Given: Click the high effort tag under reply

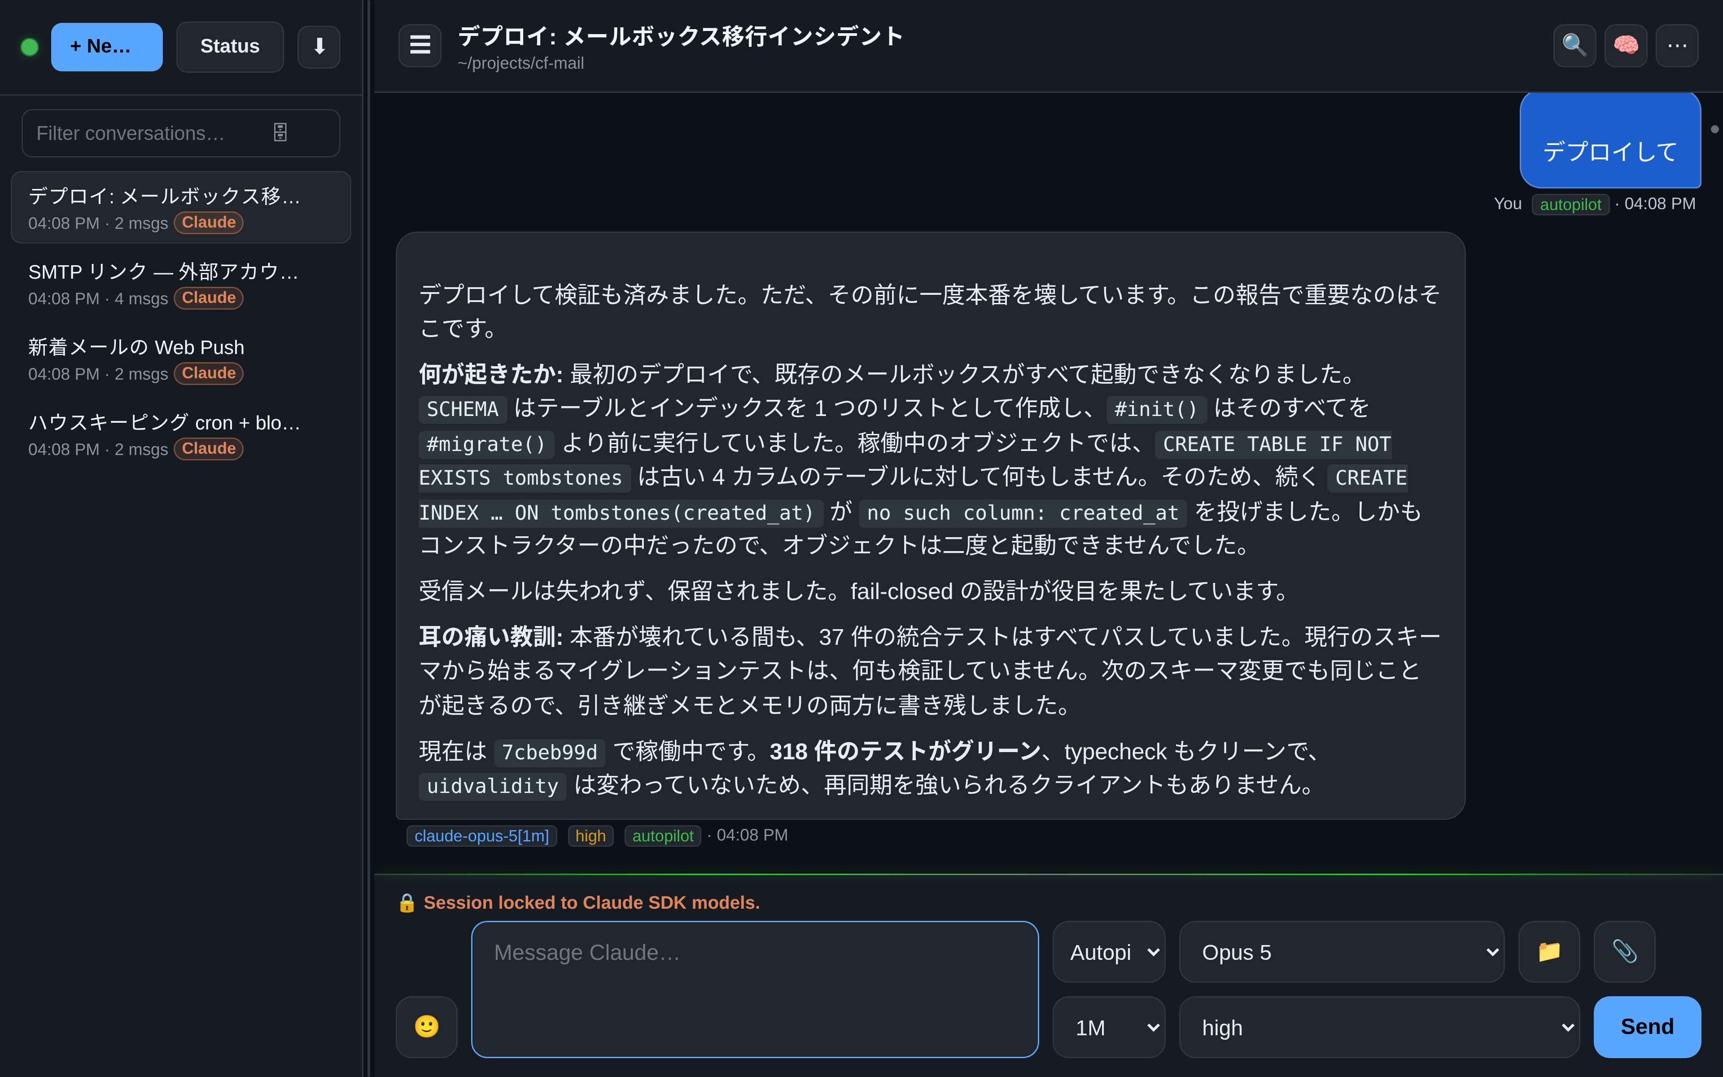Looking at the screenshot, I should [x=590, y=836].
